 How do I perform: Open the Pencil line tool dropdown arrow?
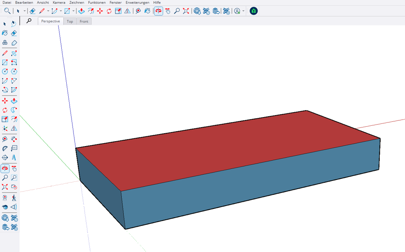pyautogui.click(x=48, y=11)
